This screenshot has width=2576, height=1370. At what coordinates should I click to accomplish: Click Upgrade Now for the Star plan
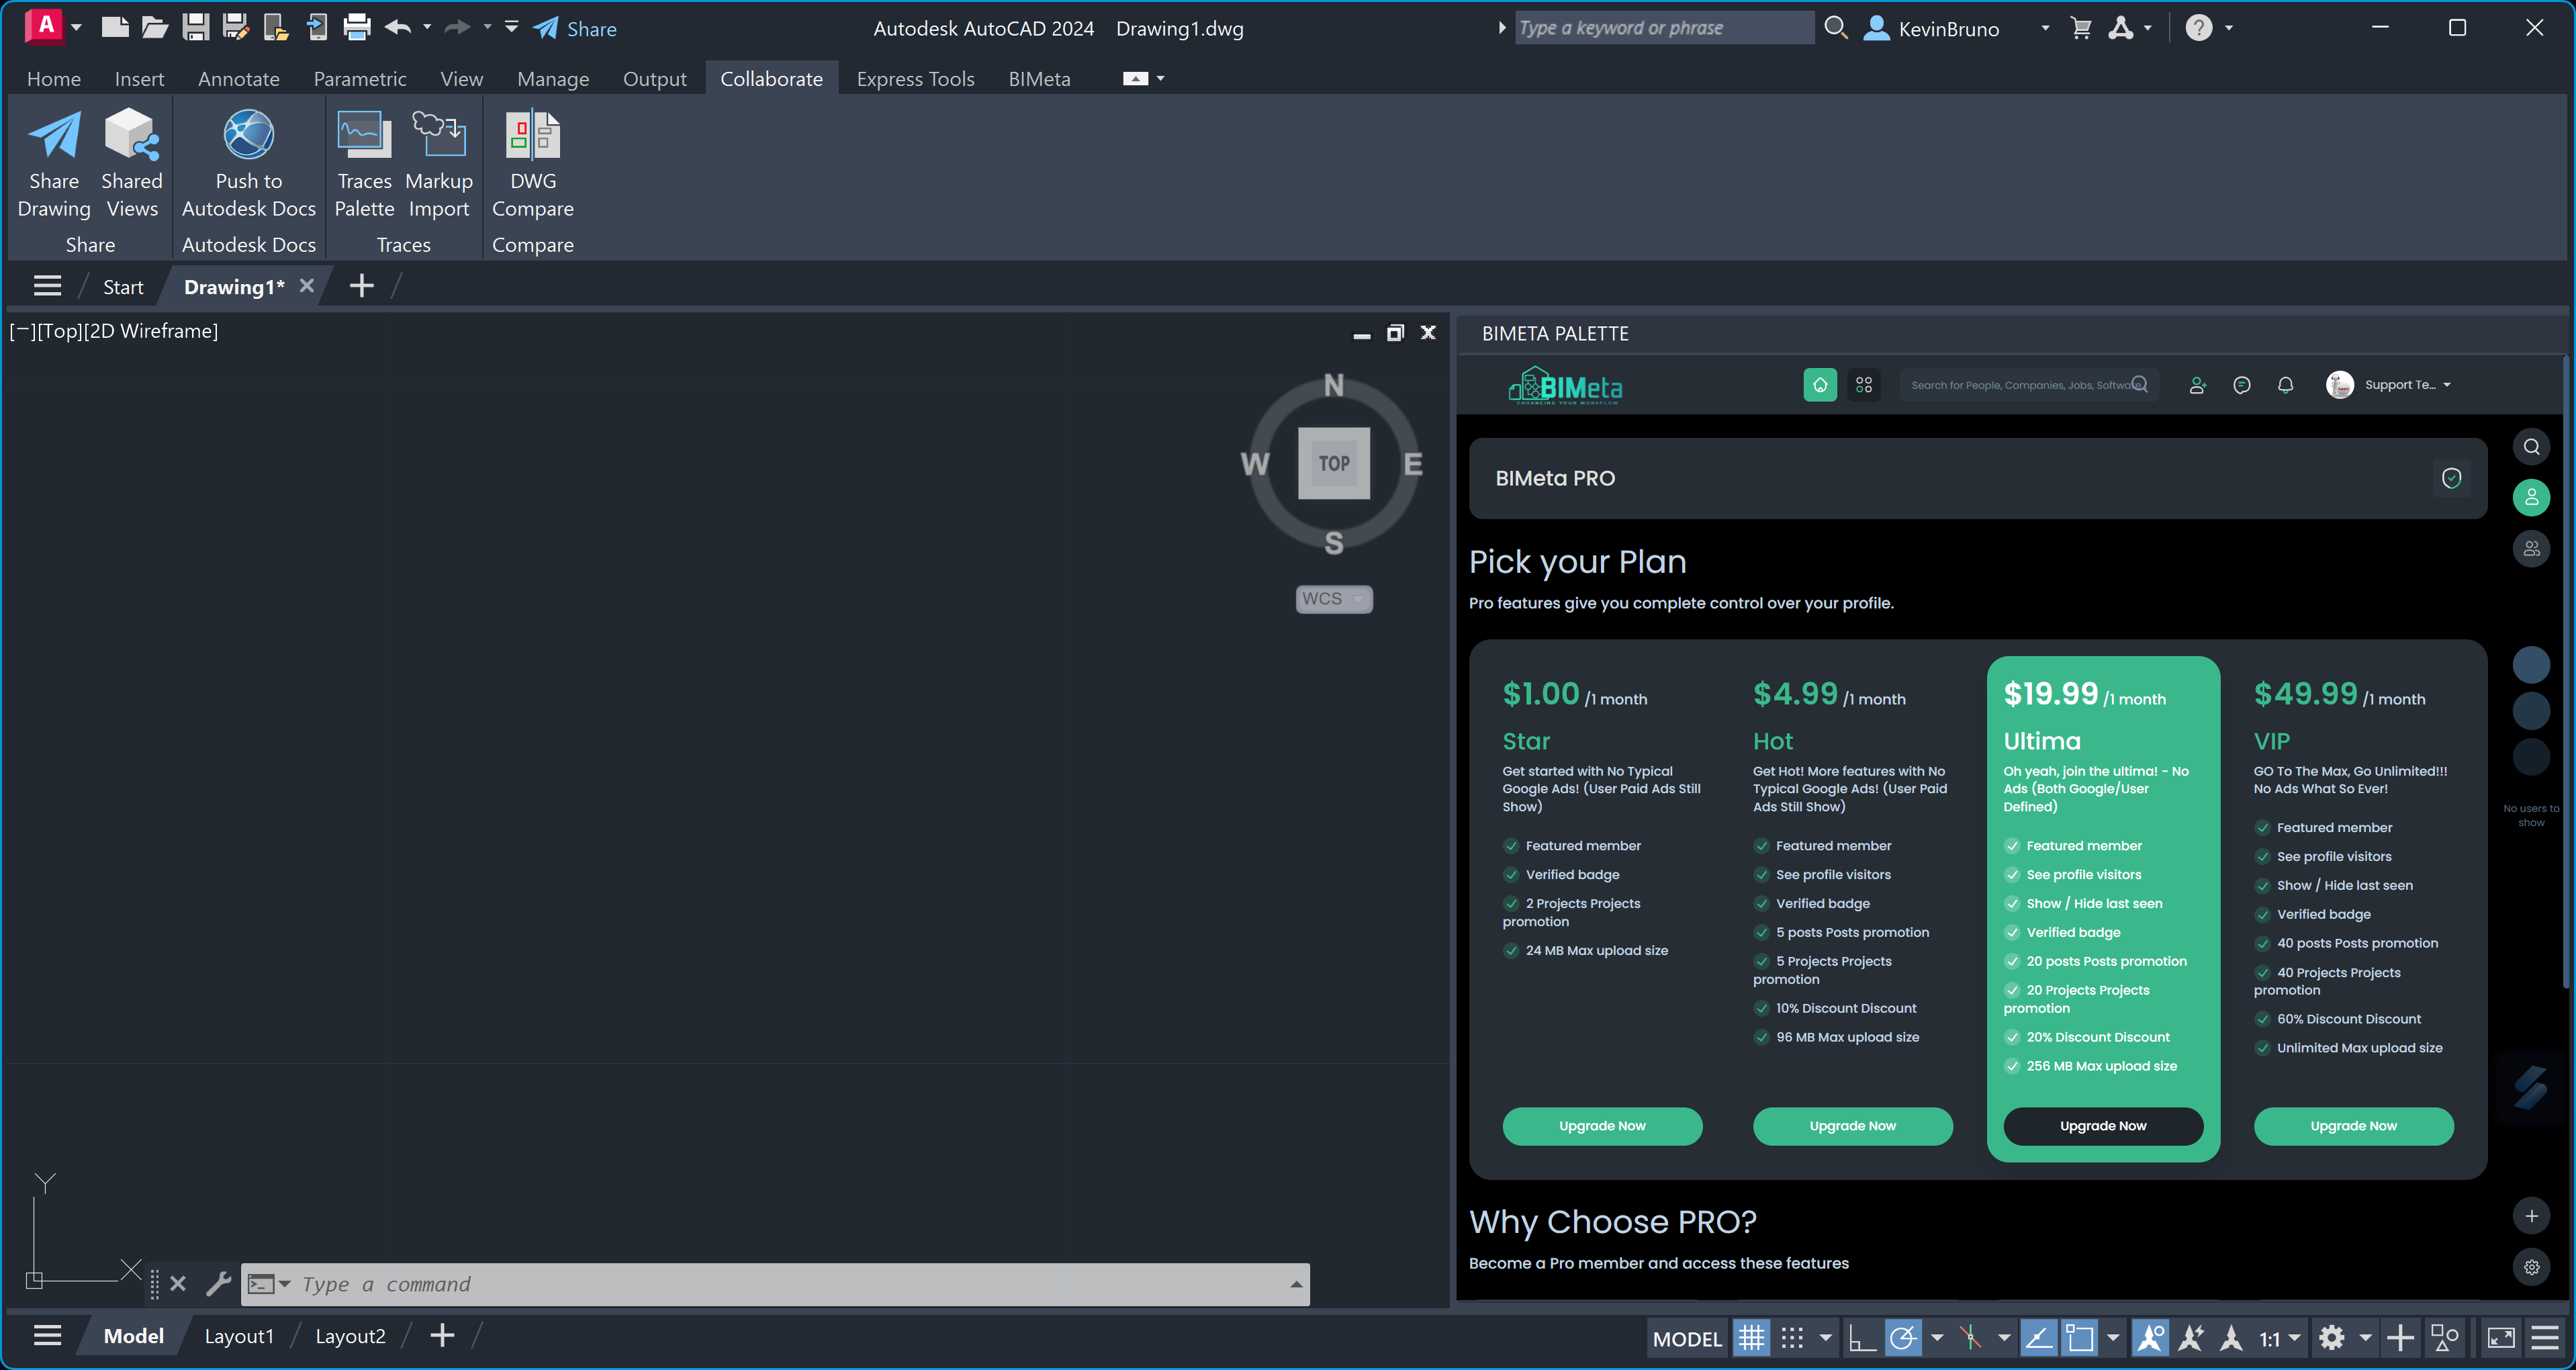(x=1602, y=1126)
